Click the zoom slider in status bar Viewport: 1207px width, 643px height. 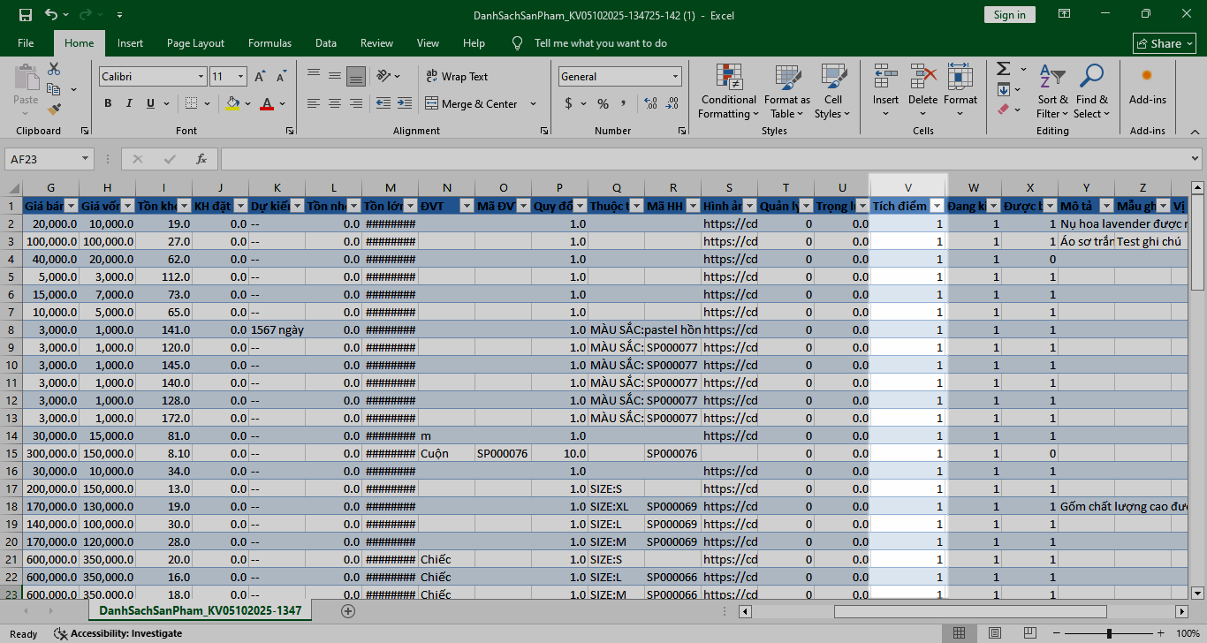click(1110, 633)
